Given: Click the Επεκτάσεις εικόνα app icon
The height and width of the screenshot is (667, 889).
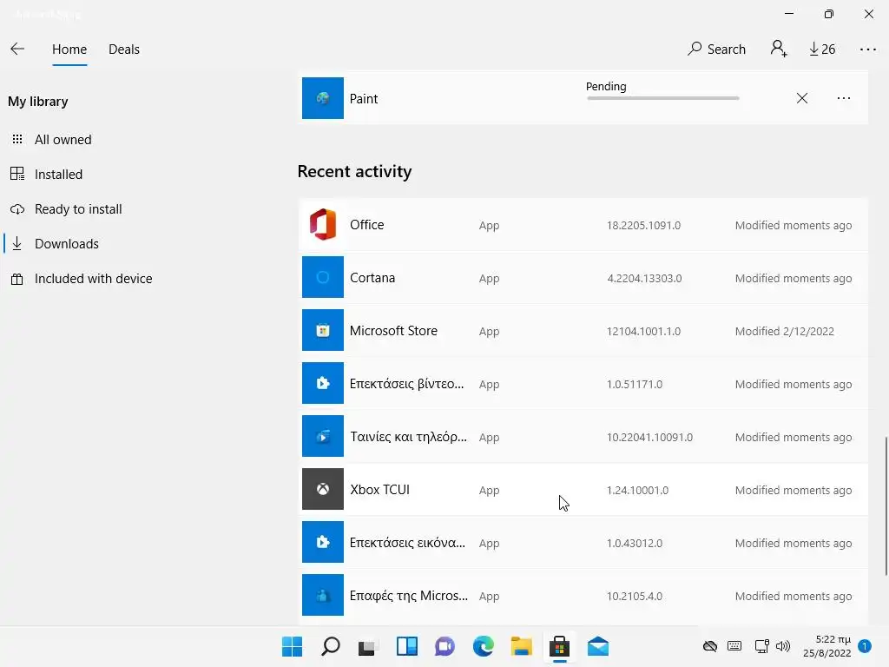Looking at the screenshot, I should tap(323, 542).
